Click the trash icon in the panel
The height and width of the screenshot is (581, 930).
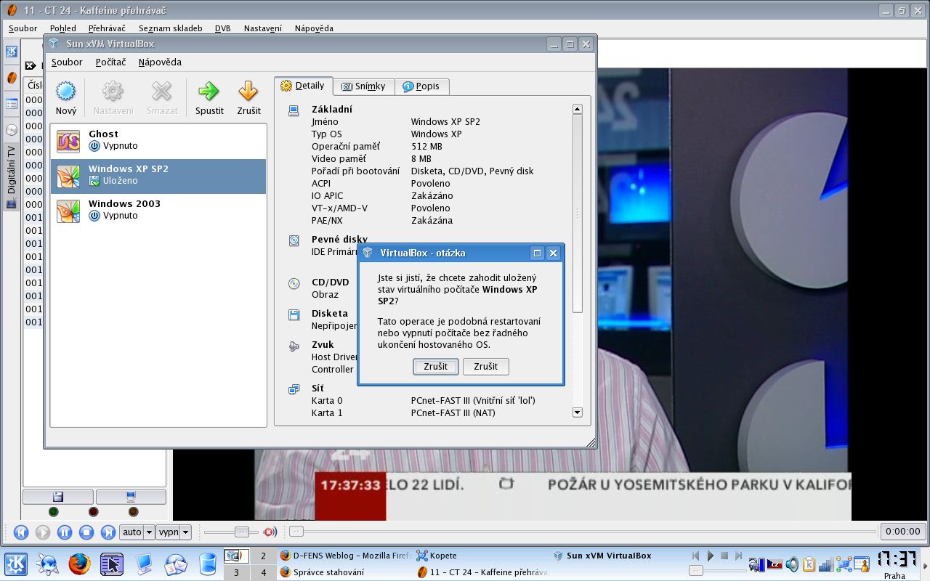207,564
